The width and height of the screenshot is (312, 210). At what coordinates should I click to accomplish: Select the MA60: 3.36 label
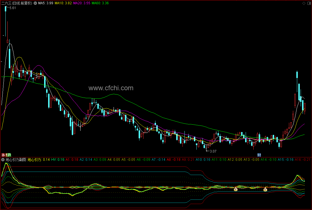pos(100,3)
